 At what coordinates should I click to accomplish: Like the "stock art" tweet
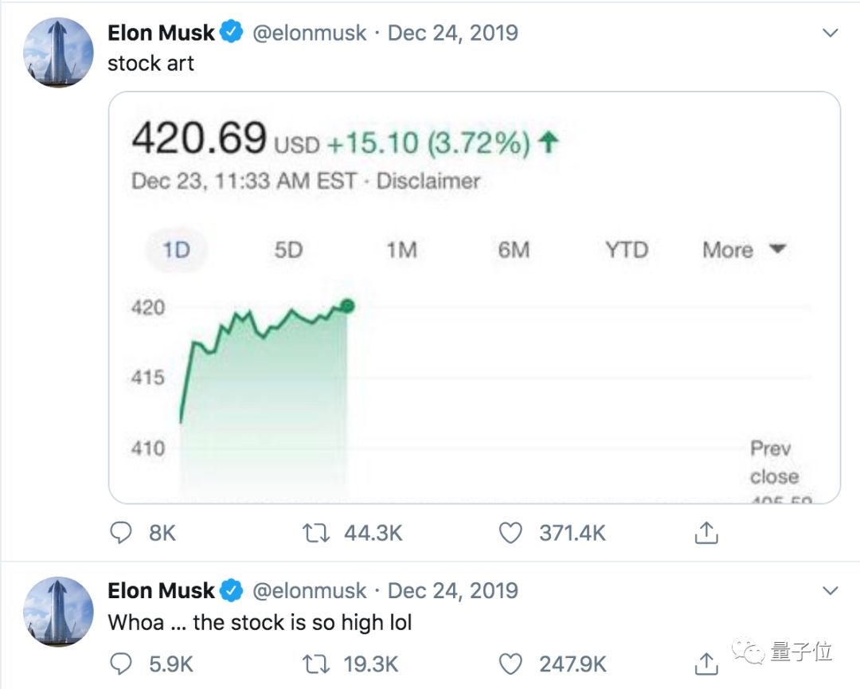coord(510,533)
